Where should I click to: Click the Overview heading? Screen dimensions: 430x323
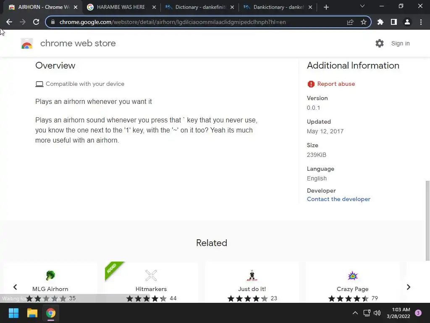(55, 65)
